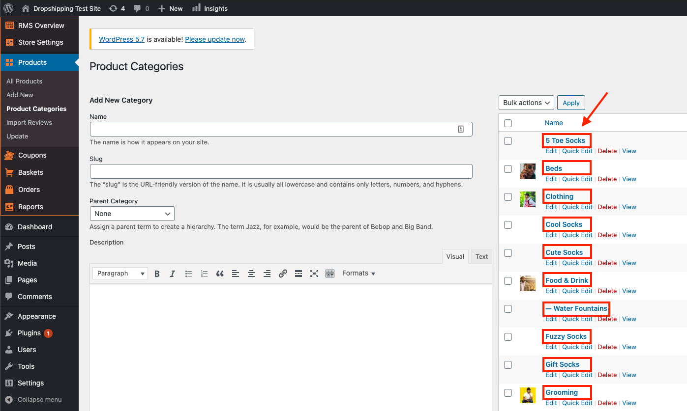Open the Formats dropdown

358,274
